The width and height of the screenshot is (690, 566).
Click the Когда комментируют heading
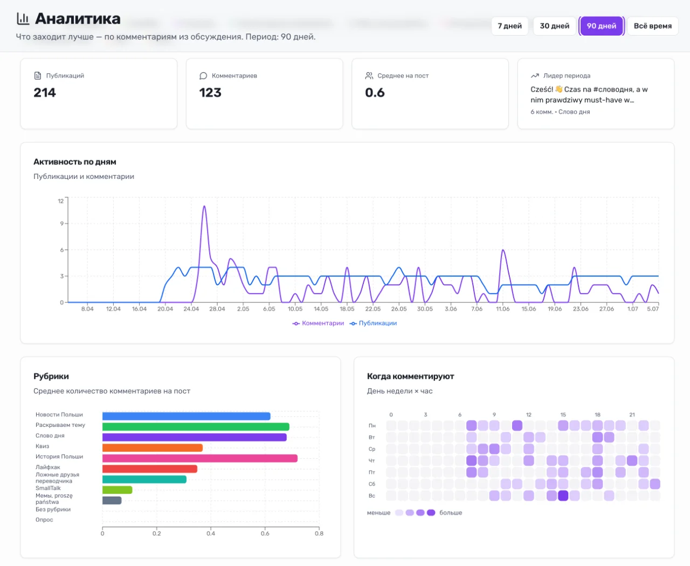pyautogui.click(x=411, y=376)
